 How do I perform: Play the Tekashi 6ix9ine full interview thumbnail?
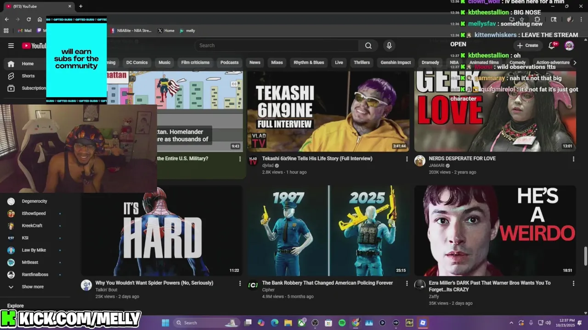328,111
